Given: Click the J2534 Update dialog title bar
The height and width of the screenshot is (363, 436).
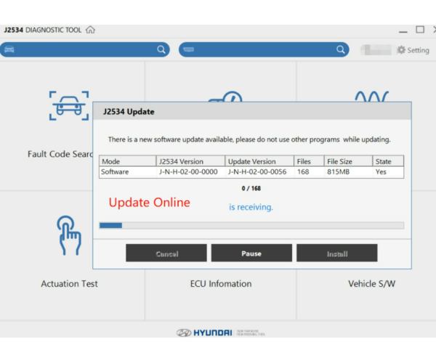Looking at the screenshot, I should coord(252,111).
